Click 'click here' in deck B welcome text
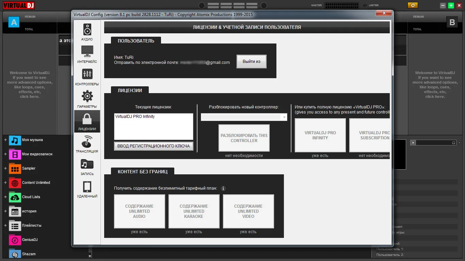 pyautogui.click(x=435, y=97)
